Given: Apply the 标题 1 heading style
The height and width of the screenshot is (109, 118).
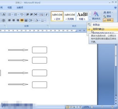Looking at the screenshot, I should click(x=82, y=16).
